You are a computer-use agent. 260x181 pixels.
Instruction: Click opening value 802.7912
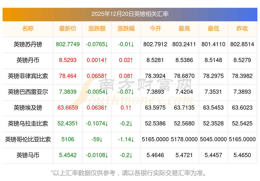tap(155, 44)
